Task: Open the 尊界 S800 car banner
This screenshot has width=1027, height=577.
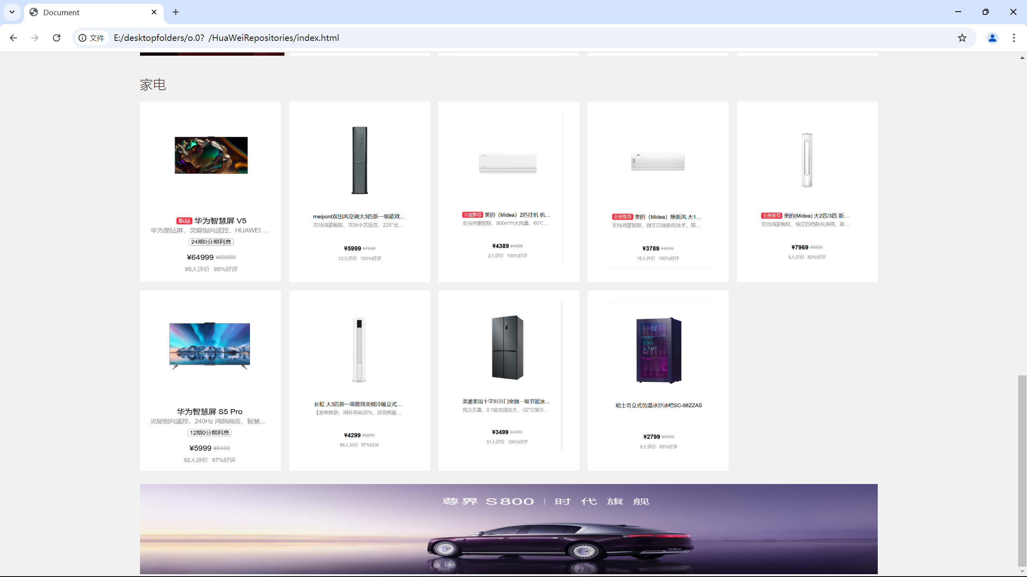Action: coord(509,529)
